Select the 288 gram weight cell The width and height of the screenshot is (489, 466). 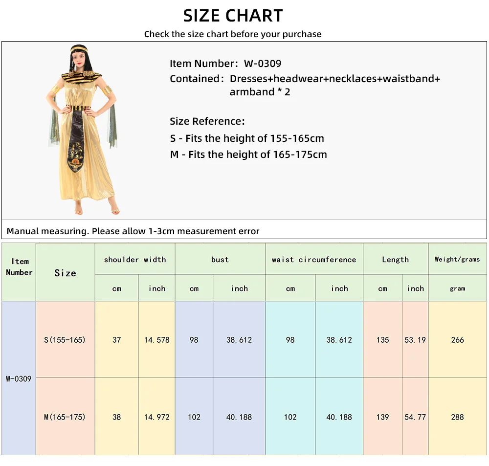pos(458,417)
